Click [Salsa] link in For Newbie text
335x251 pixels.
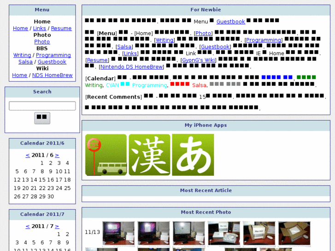tap(124, 47)
